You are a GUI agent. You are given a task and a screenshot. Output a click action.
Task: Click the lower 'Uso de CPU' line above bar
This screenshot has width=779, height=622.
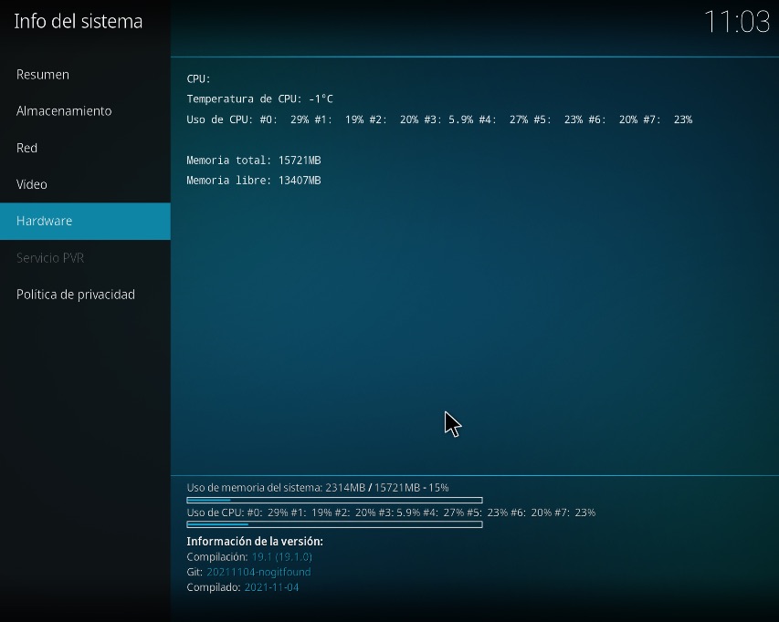click(x=391, y=513)
